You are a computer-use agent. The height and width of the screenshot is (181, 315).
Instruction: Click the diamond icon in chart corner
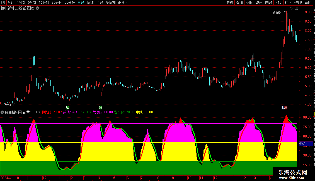[291, 8]
